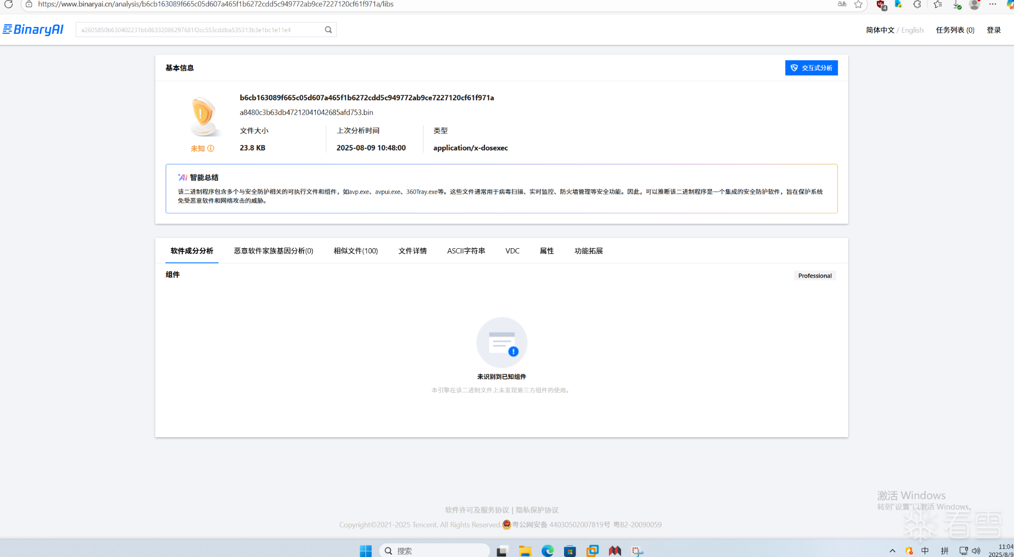This screenshot has height=557, width=1014.
Task: Toggle the 中 input language indicator
Action: pos(925,551)
